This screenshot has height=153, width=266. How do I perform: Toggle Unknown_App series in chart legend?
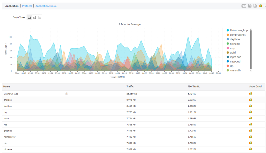click(x=239, y=30)
